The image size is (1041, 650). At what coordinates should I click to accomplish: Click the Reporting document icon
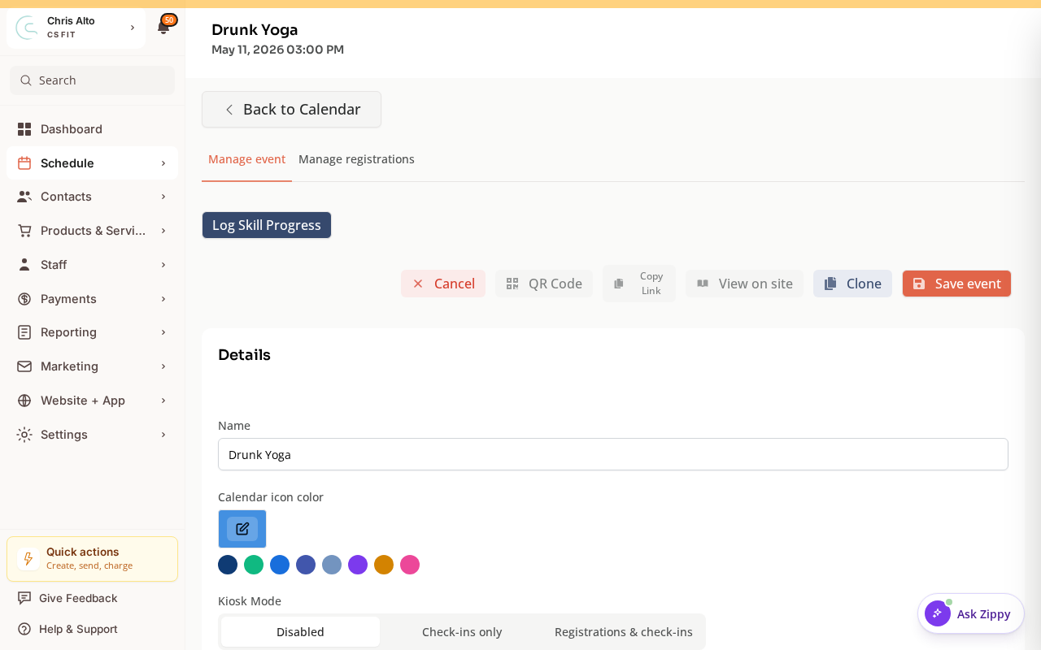tap(24, 332)
